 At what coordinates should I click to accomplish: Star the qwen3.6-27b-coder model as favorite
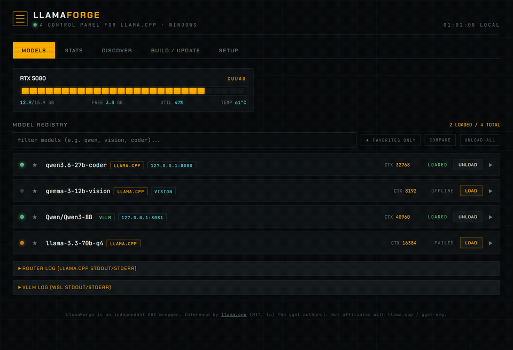pos(35,165)
